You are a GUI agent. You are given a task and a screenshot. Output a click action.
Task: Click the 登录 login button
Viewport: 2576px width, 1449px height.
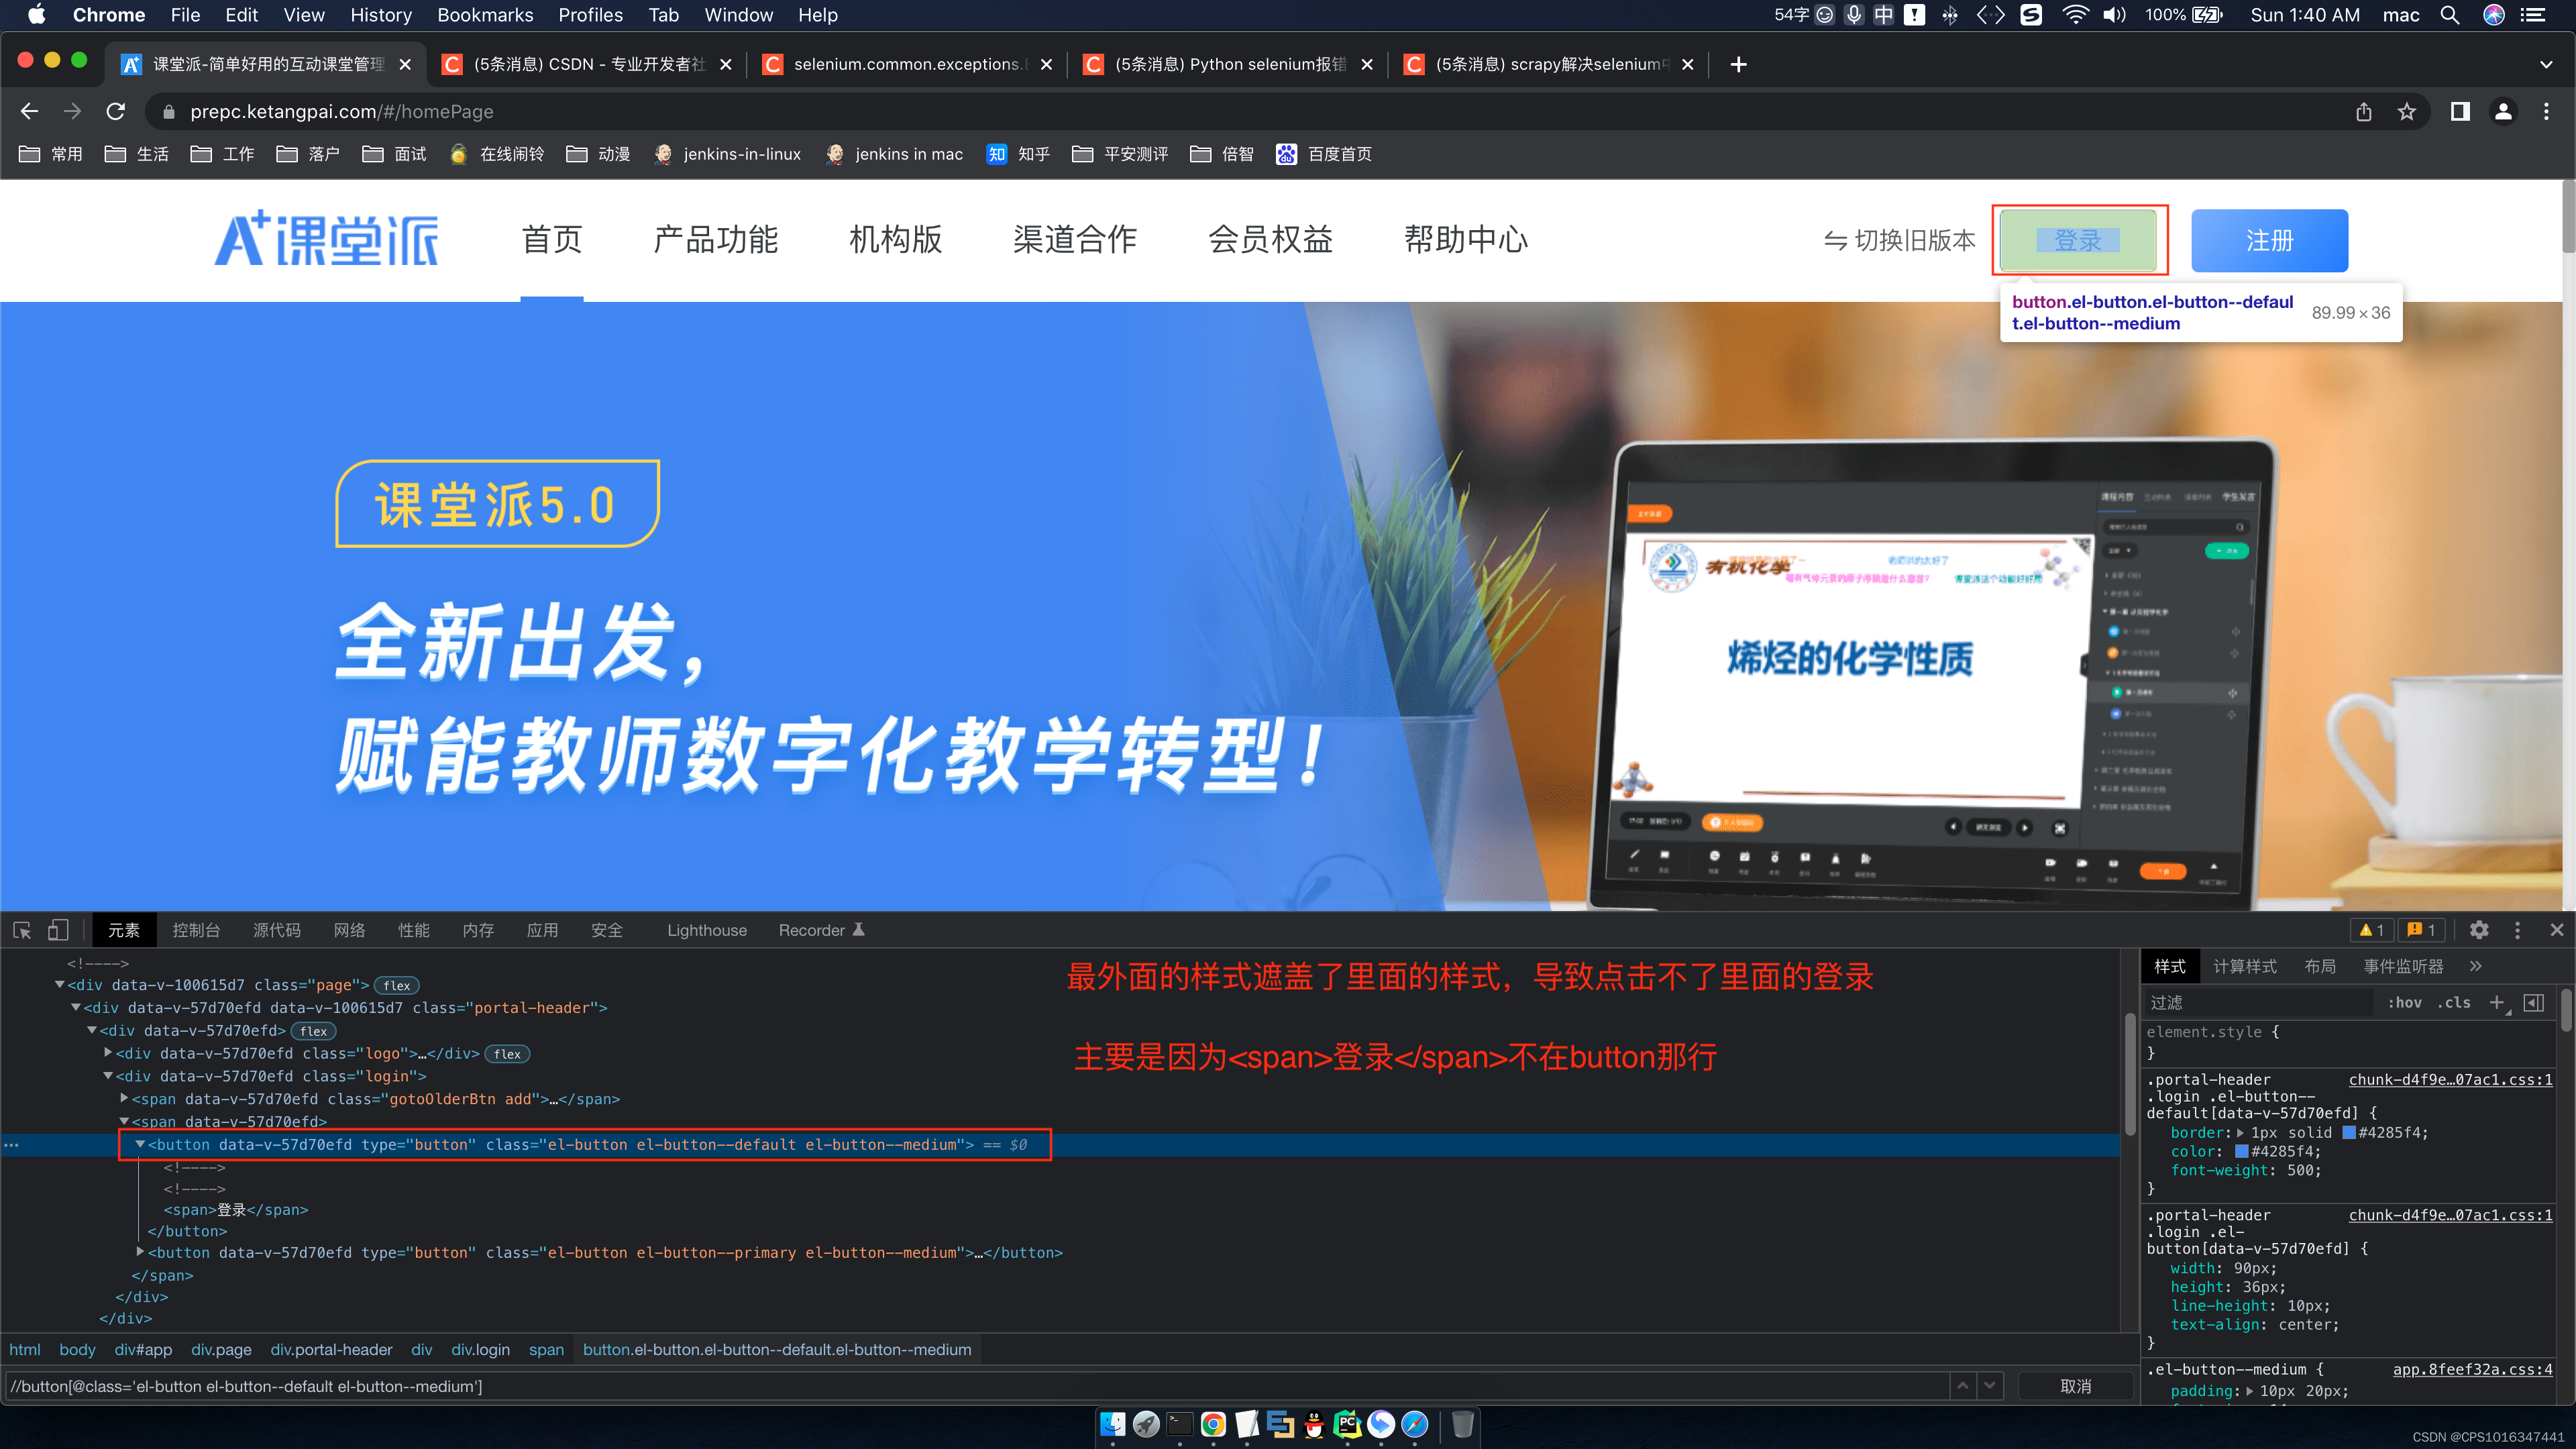tap(2079, 240)
